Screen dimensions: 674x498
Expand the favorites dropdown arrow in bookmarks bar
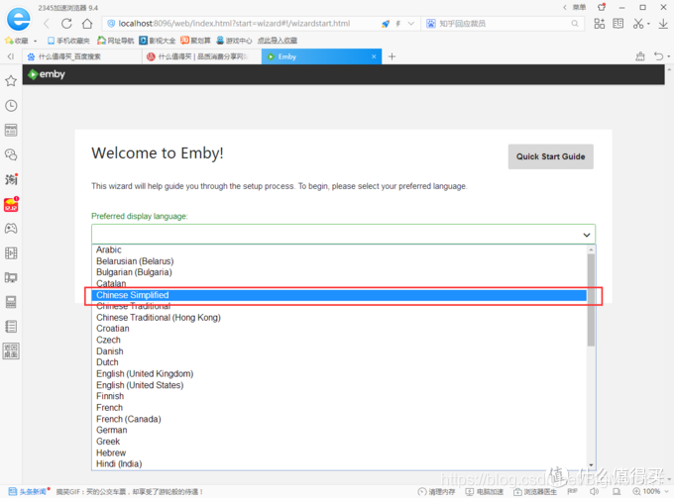coord(35,41)
